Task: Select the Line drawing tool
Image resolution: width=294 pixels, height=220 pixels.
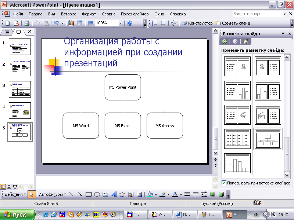Action: pos(71,194)
